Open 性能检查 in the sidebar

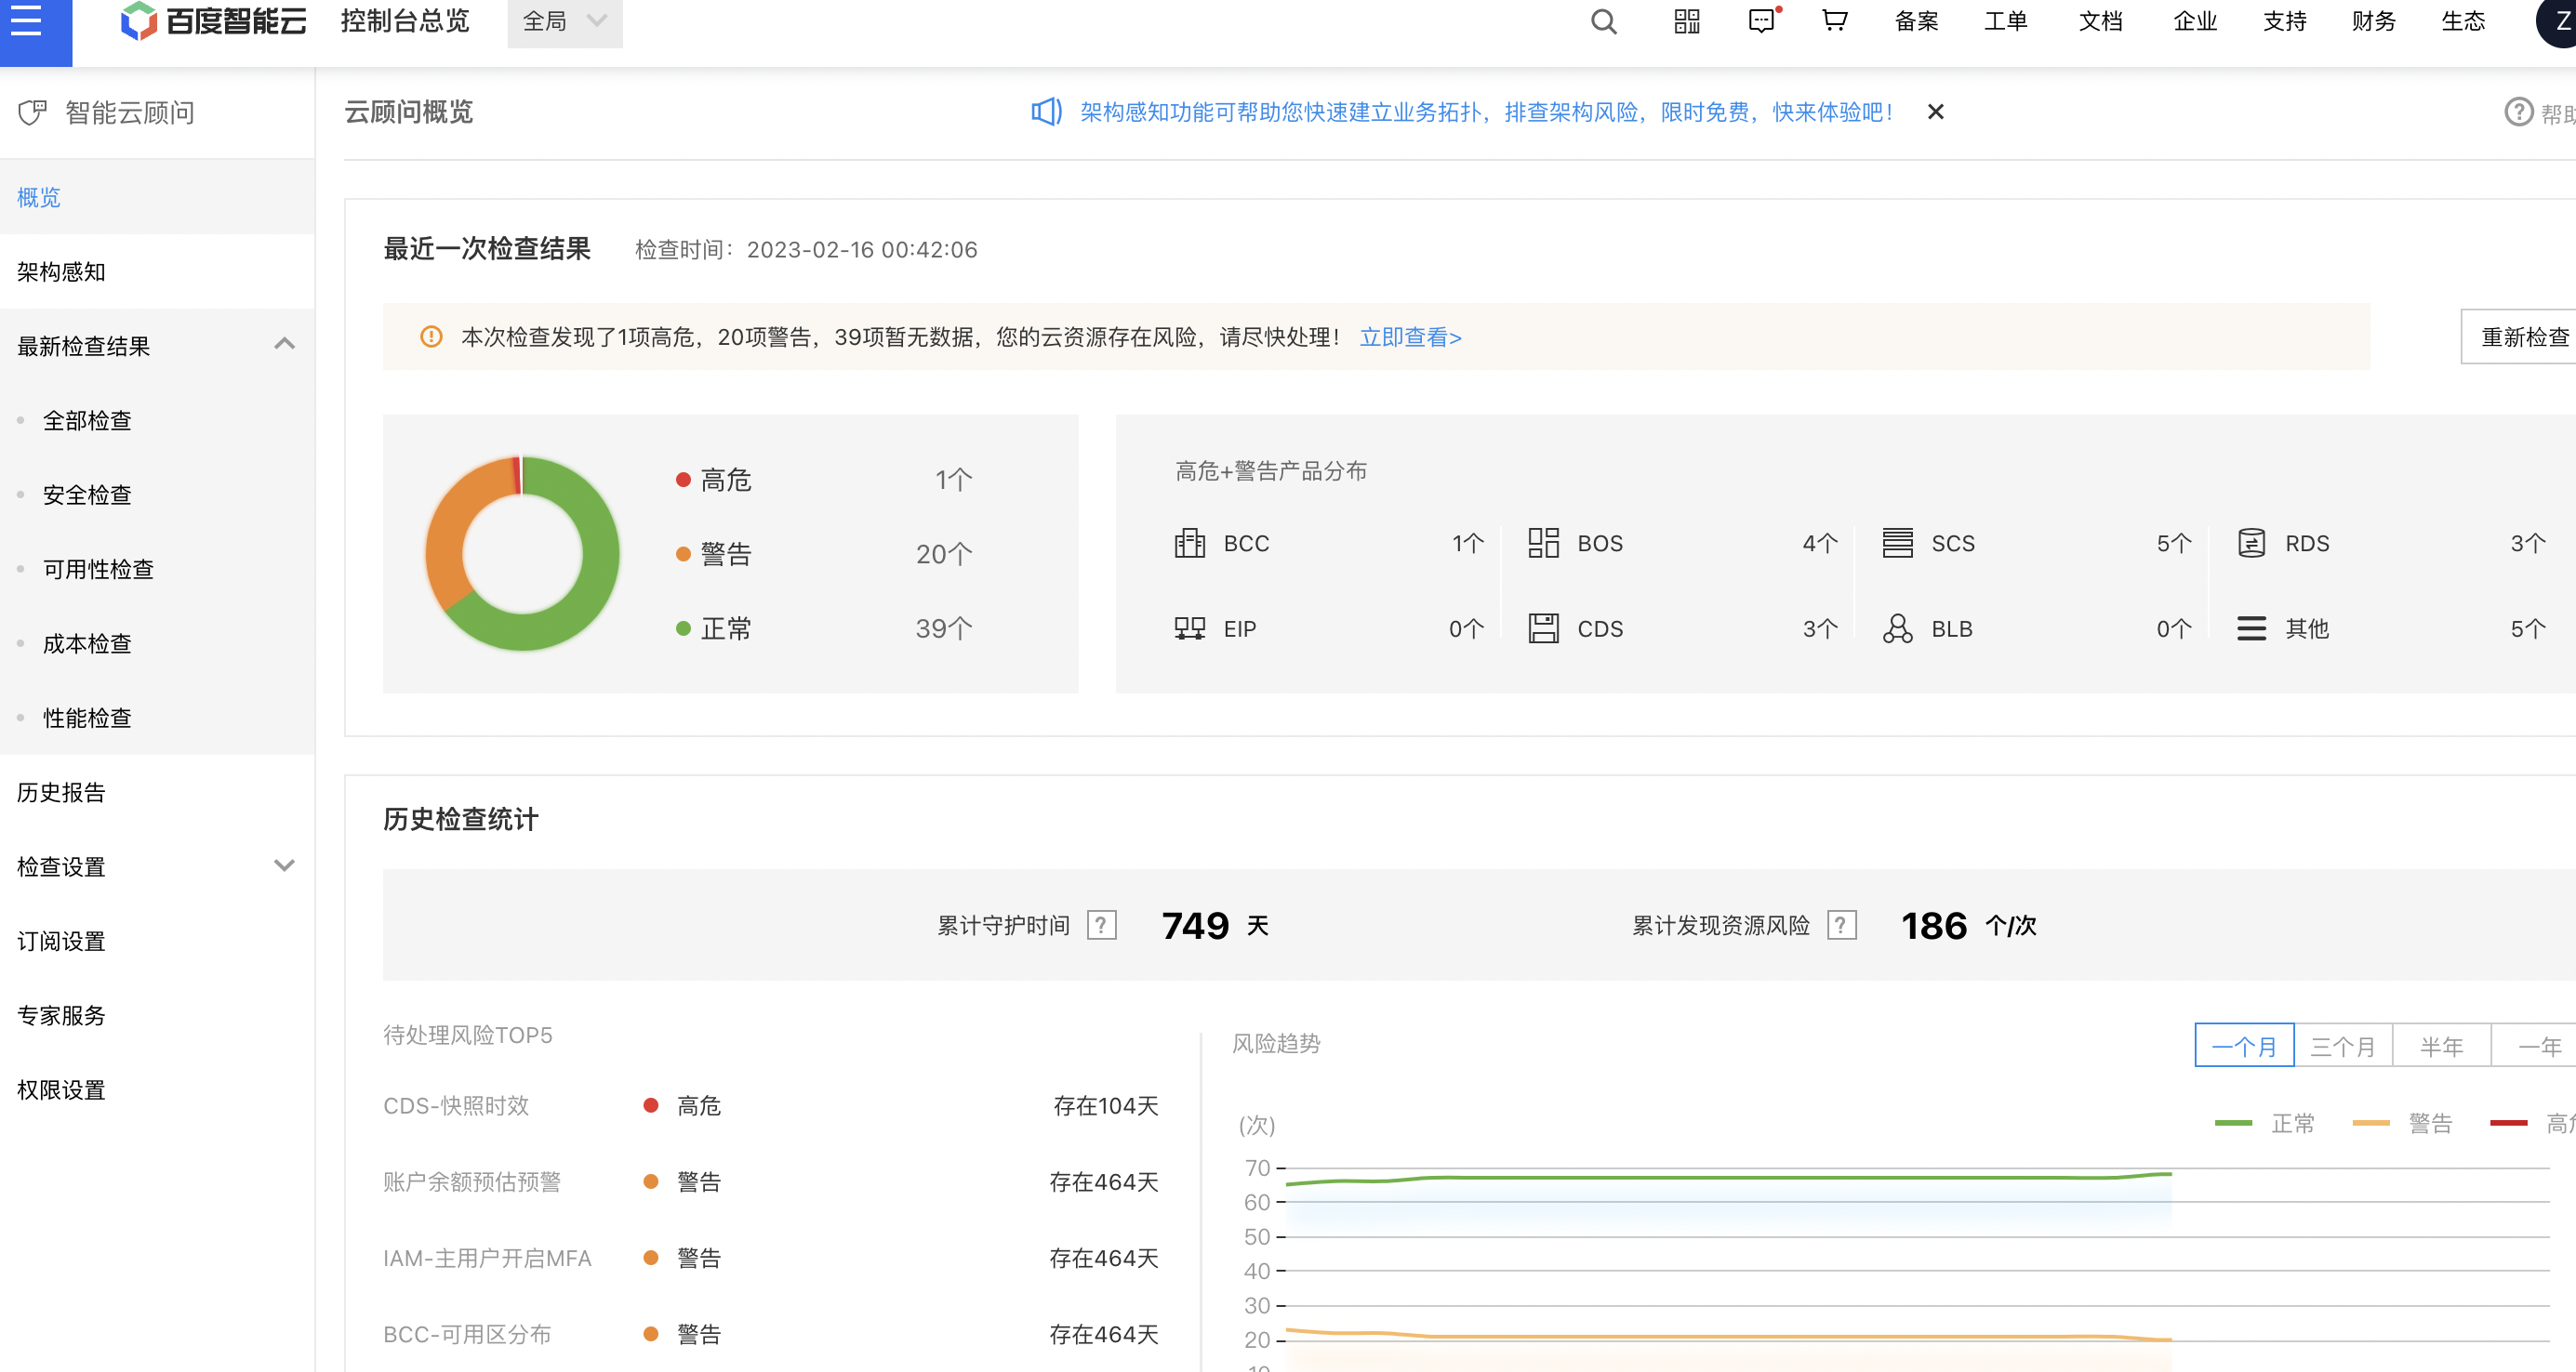pyautogui.click(x=157, y=718)
